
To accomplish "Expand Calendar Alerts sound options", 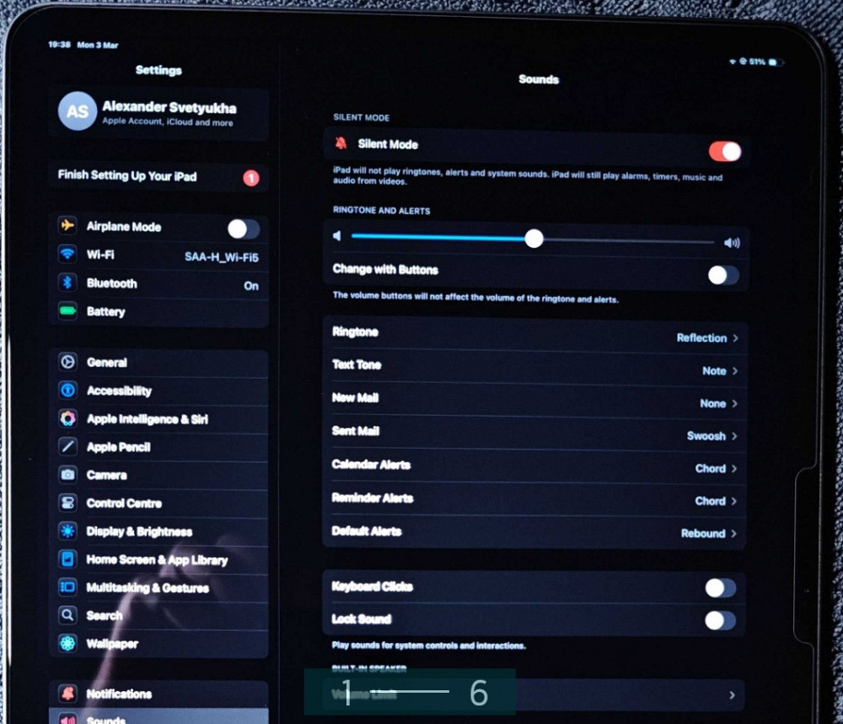I will click(535, 467).
